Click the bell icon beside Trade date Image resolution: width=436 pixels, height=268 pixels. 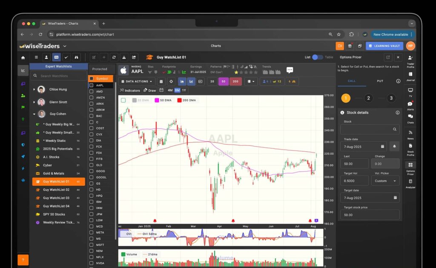(394, 147)
